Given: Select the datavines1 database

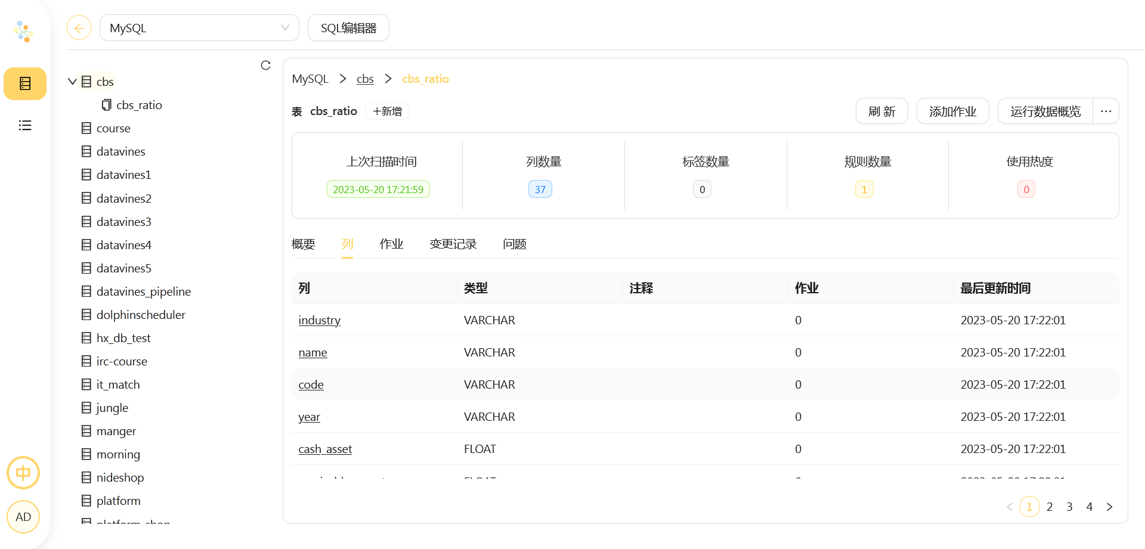Looking at the screenshot, I should point(124,175).
